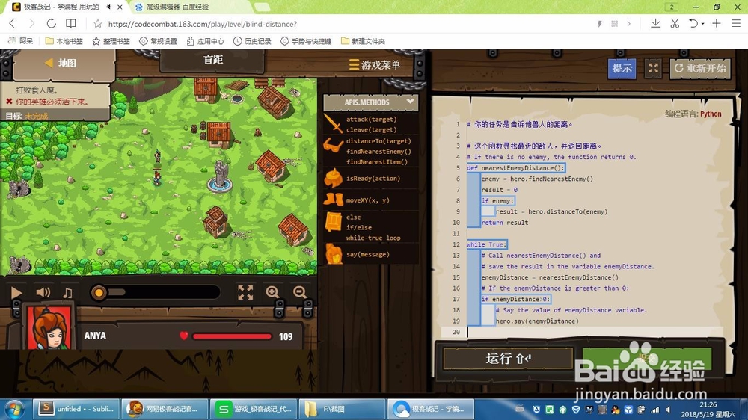Image resolution: width=748 pixels, height=420 pixels.
Task: Open 常规设置 bookmark item
Action: click(158, 41)
